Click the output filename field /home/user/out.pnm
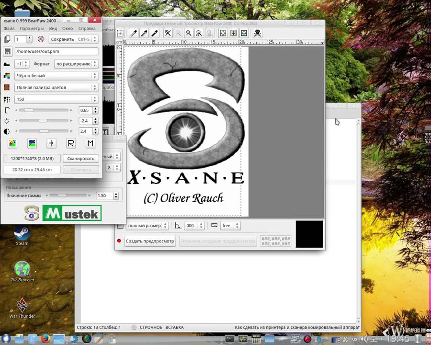This screenshot has height=345, width=431. pos(57,51)
